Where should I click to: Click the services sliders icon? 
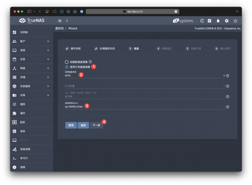click(14, 104)
